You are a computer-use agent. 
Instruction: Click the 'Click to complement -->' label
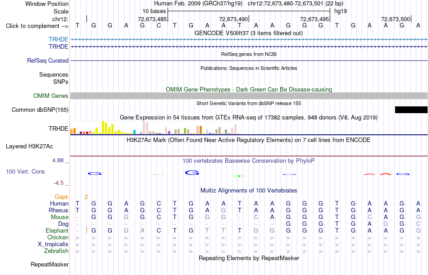37,26
